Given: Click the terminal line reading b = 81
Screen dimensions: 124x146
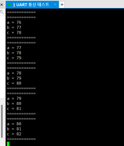Looking at the screenshot, I should click(14, 129).
